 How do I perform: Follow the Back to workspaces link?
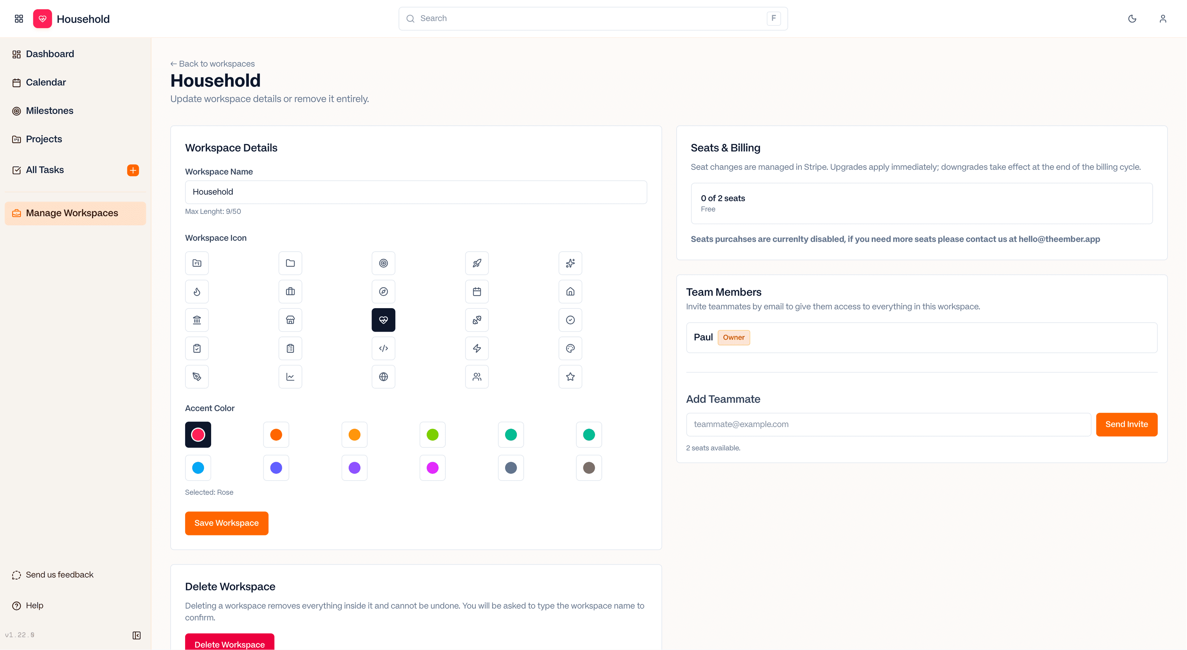coord(212,64)
